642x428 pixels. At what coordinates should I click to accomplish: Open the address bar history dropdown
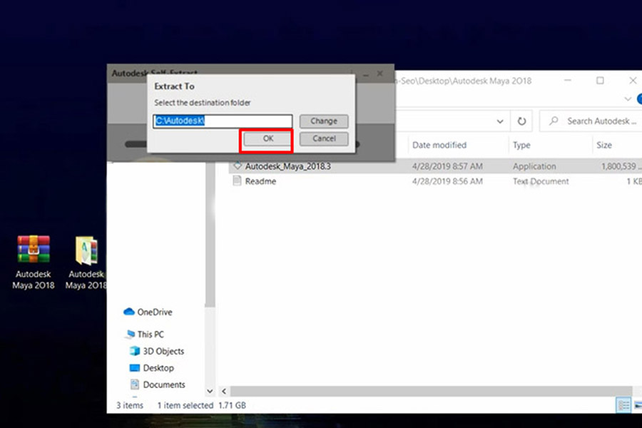point(500,121)
